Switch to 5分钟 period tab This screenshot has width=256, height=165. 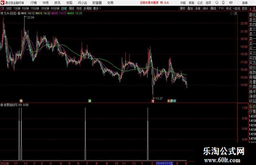[25, 8]
